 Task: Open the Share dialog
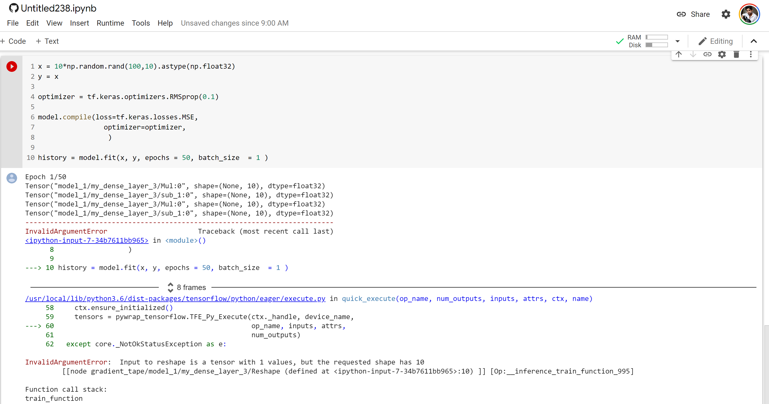pyautogui.click(x=693, y=14)
